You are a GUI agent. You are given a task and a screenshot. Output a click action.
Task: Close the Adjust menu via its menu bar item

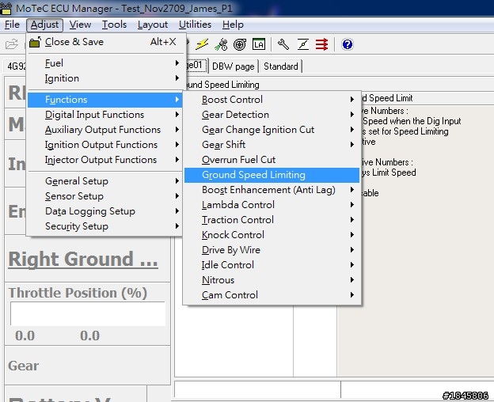(x=45, y=25)
